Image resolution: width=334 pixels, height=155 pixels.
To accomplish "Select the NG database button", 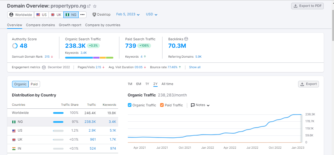I will (71, 15).
